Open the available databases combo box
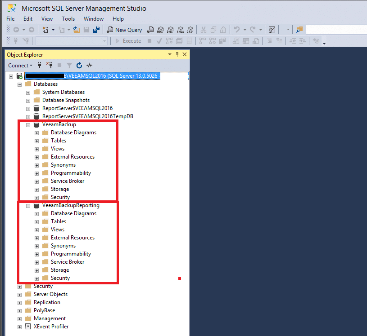The height and width of the screenshot is (336, 367). (x=72, y=41)
